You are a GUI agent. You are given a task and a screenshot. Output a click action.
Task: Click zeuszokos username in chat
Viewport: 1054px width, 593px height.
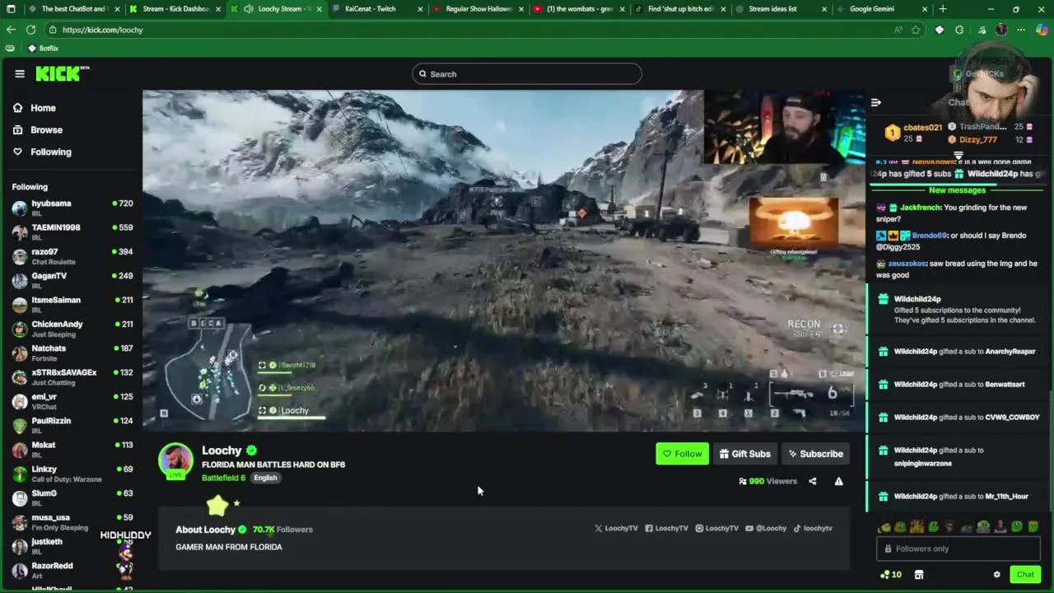(907, 264)
